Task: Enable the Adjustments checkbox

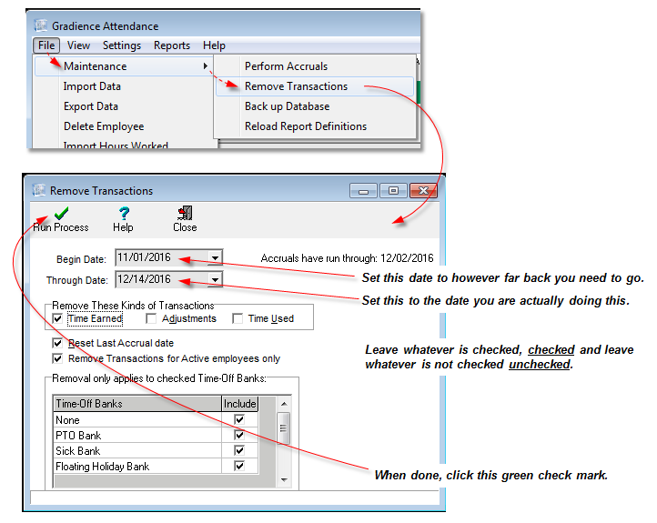Action: coord(151,318)
